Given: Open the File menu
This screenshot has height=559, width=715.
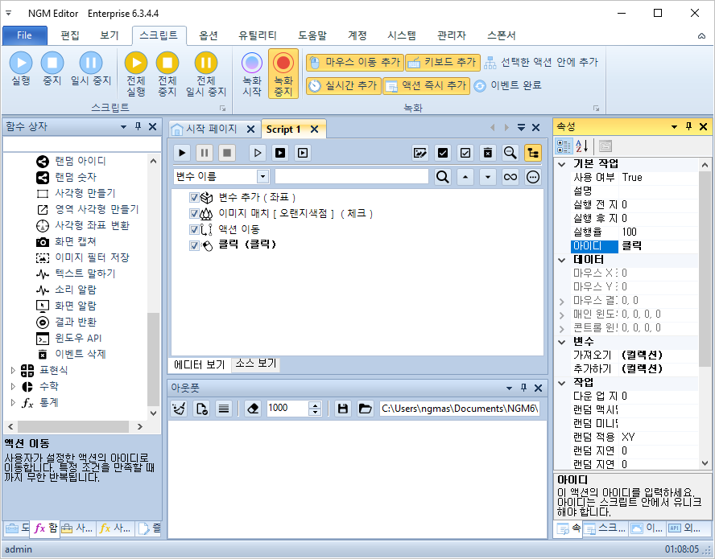Looking at the screenshot, I should [x=25, y=35].
